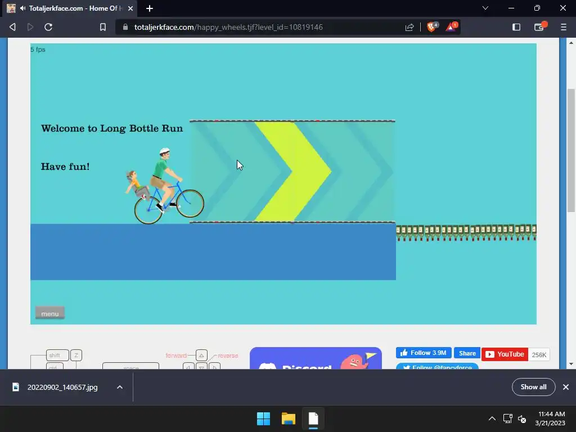Viewport: 576px width, 432px height.
Task: Go back using the browser back arrow
Action: point(12,27)
